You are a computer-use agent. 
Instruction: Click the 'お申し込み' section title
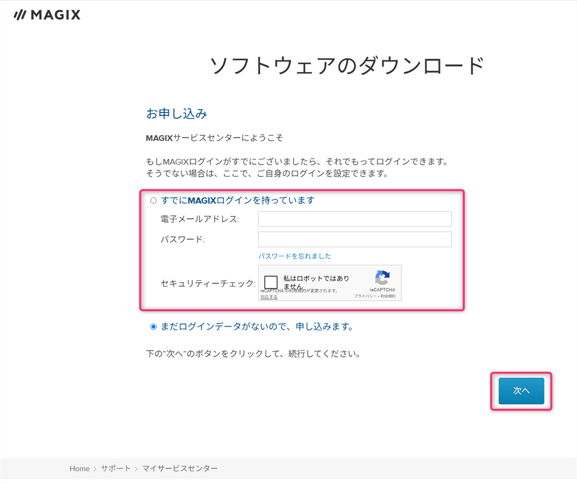coord(176,114)
